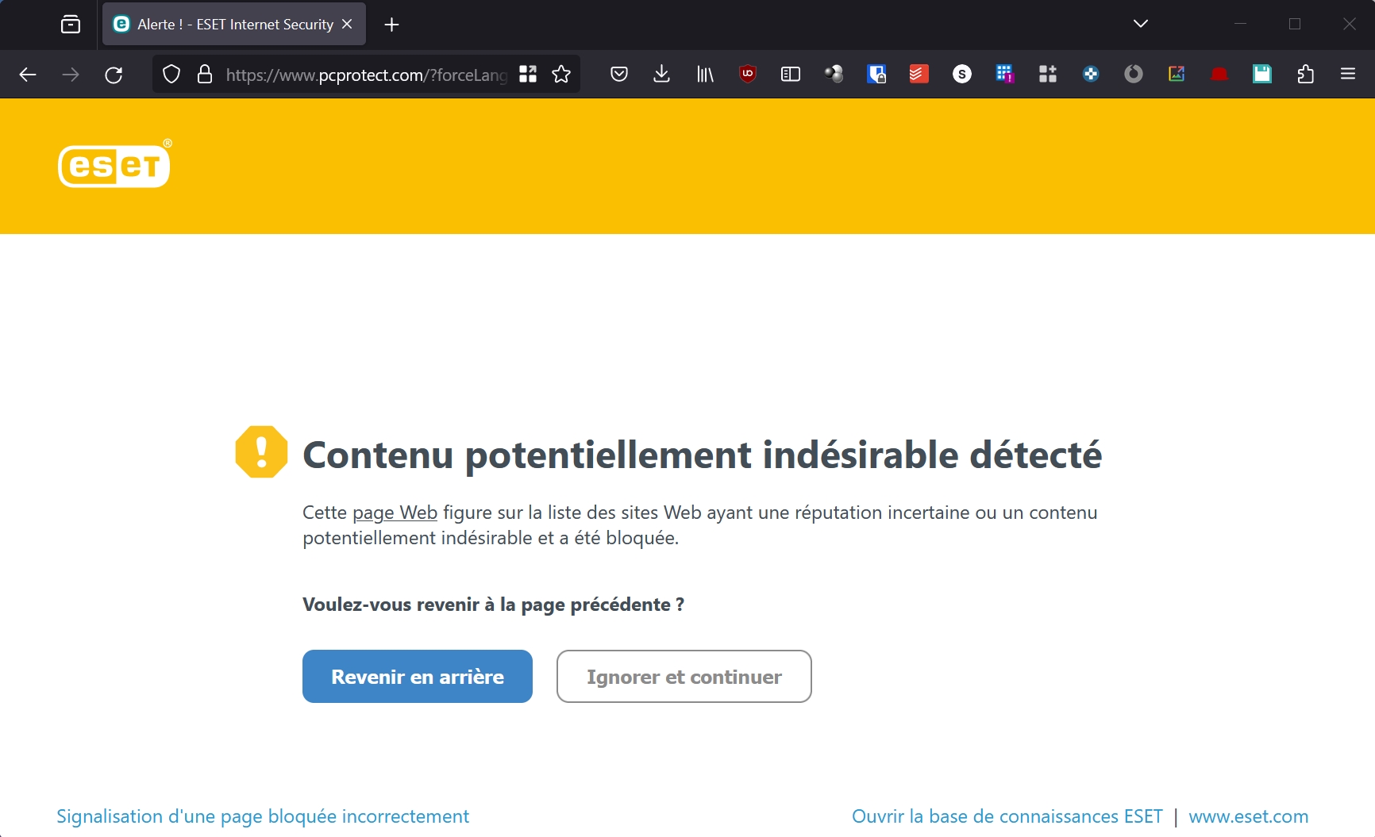Open the Firefox downloads panel
Screen dimensions: 1375x837
tap(661, 75)
